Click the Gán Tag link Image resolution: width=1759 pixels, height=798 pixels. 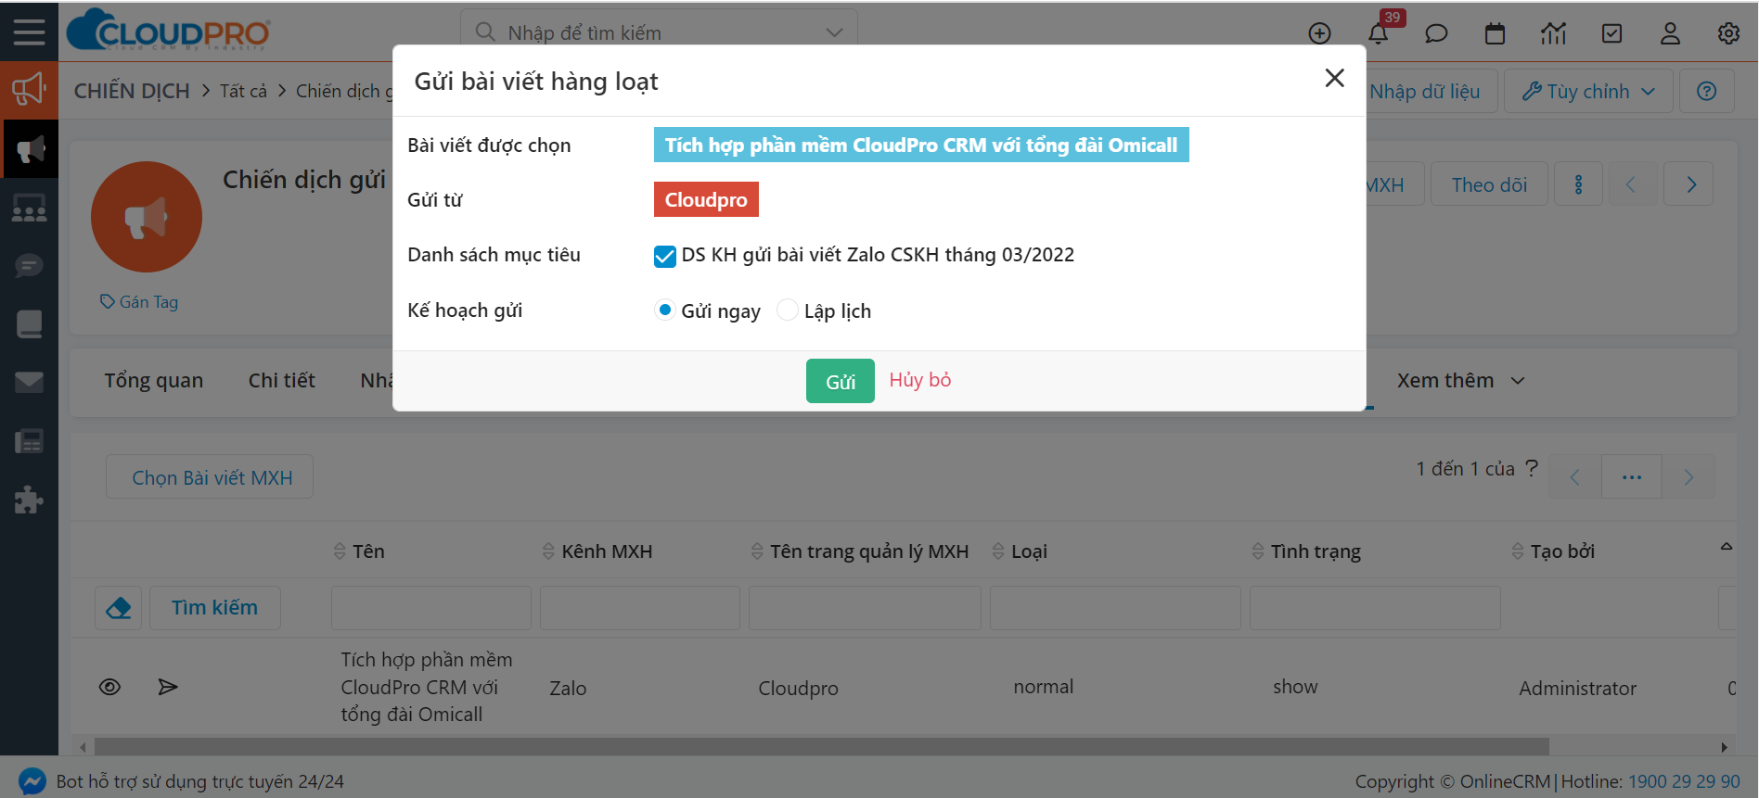[139, 302]
